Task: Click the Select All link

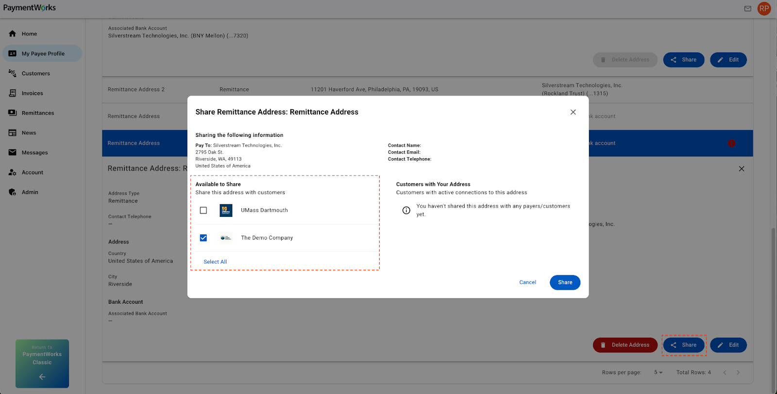Action: pyautogui.click(x=215, y=262)
